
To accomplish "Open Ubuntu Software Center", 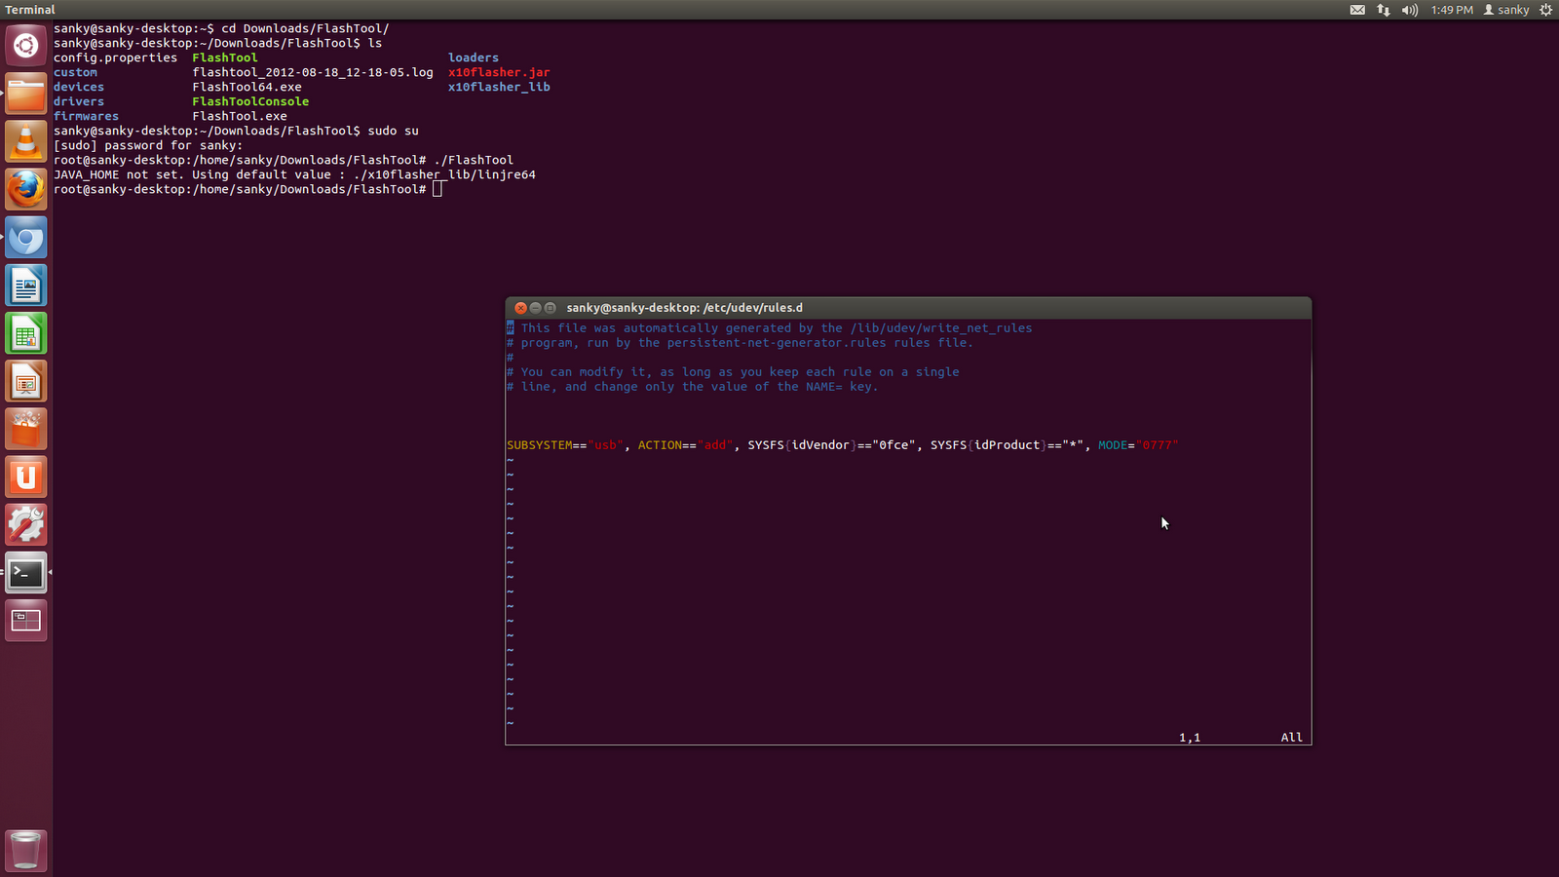I will pos(26,430).
